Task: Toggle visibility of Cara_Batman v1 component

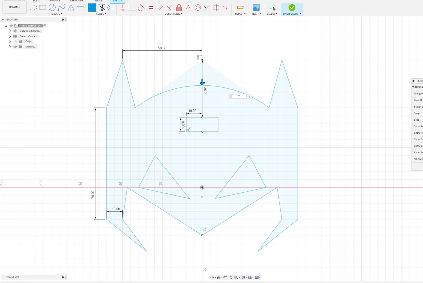Action: 11,26
